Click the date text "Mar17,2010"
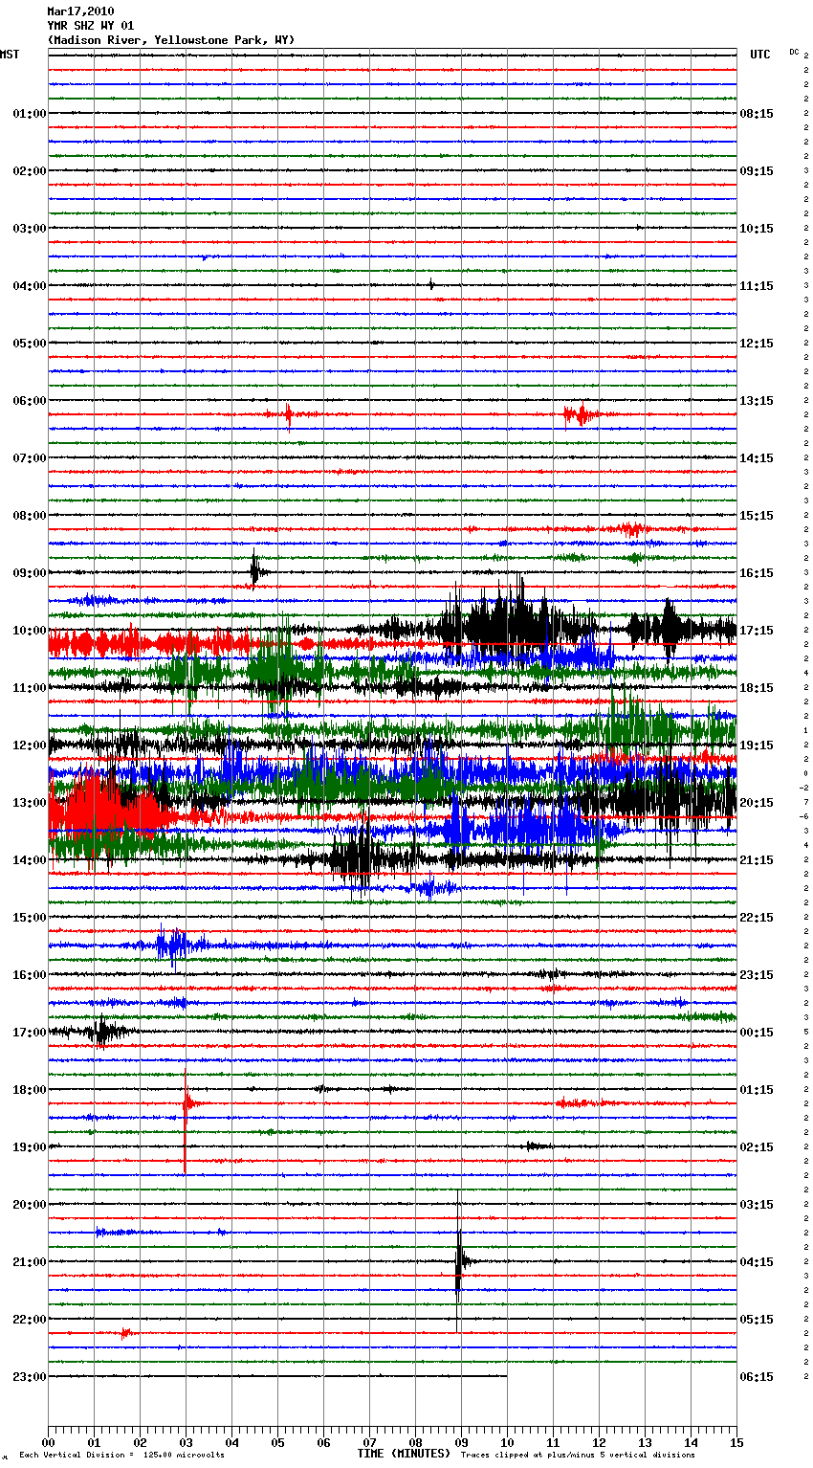Image resolution: width=813 pixels, height=1468 pixels. (80, 11)
